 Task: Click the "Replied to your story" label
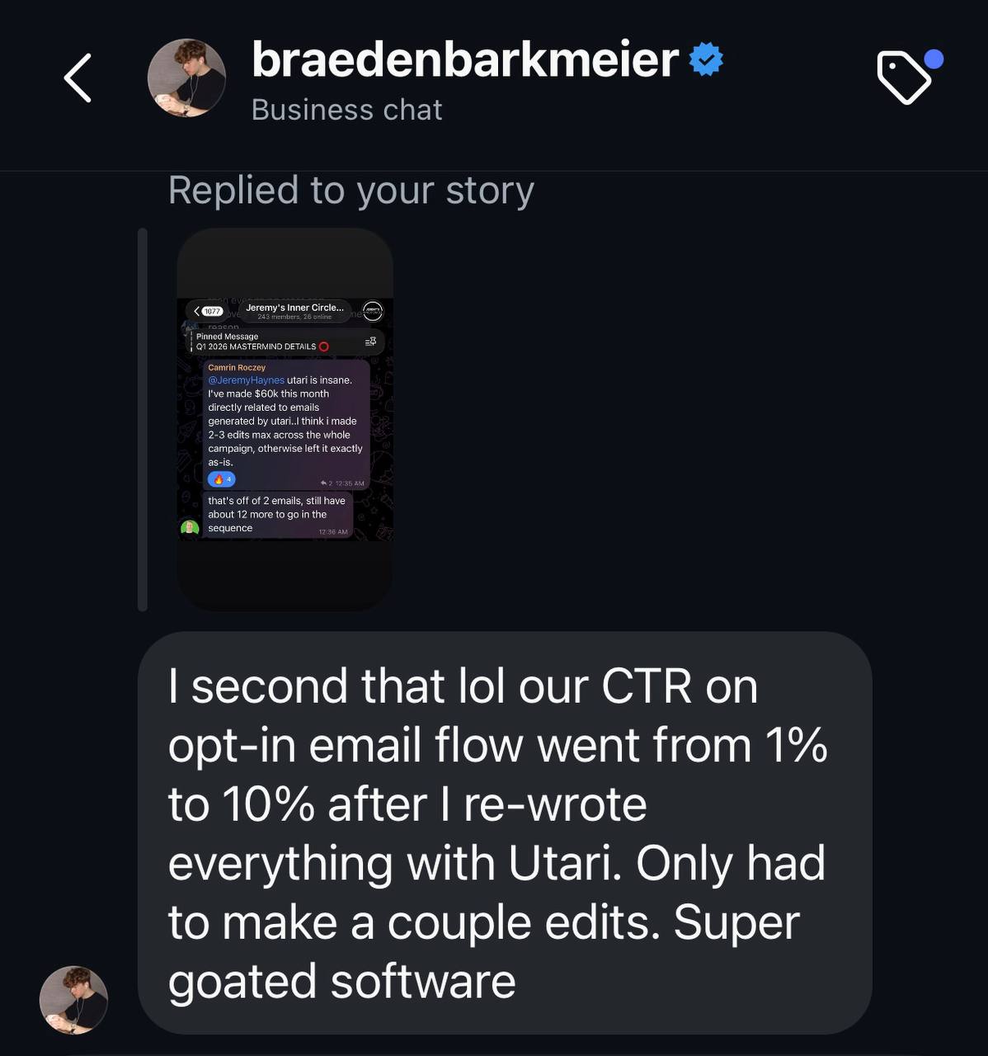tap(351, 191)
